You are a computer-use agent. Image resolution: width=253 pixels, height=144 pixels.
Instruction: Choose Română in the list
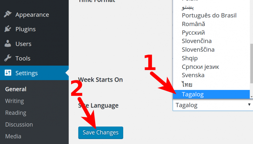[193, 24]
